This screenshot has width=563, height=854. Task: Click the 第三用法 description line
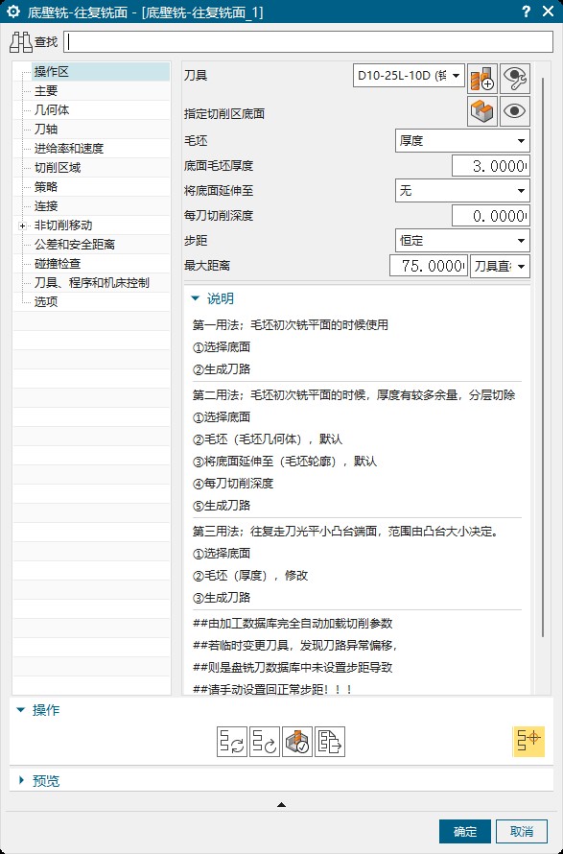click(345, 532)
